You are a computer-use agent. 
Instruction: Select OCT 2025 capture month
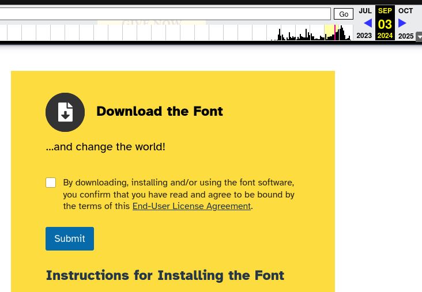click(406, 11)
